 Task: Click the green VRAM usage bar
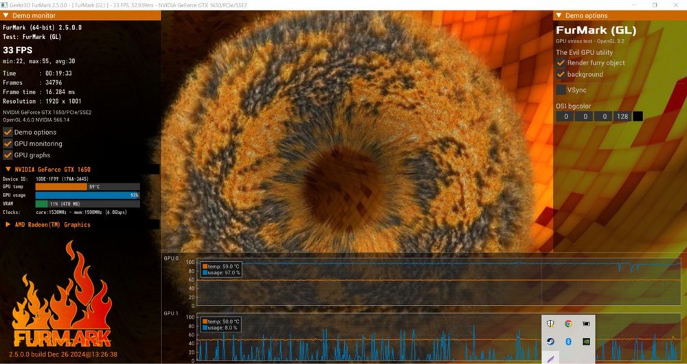point(42,204)
